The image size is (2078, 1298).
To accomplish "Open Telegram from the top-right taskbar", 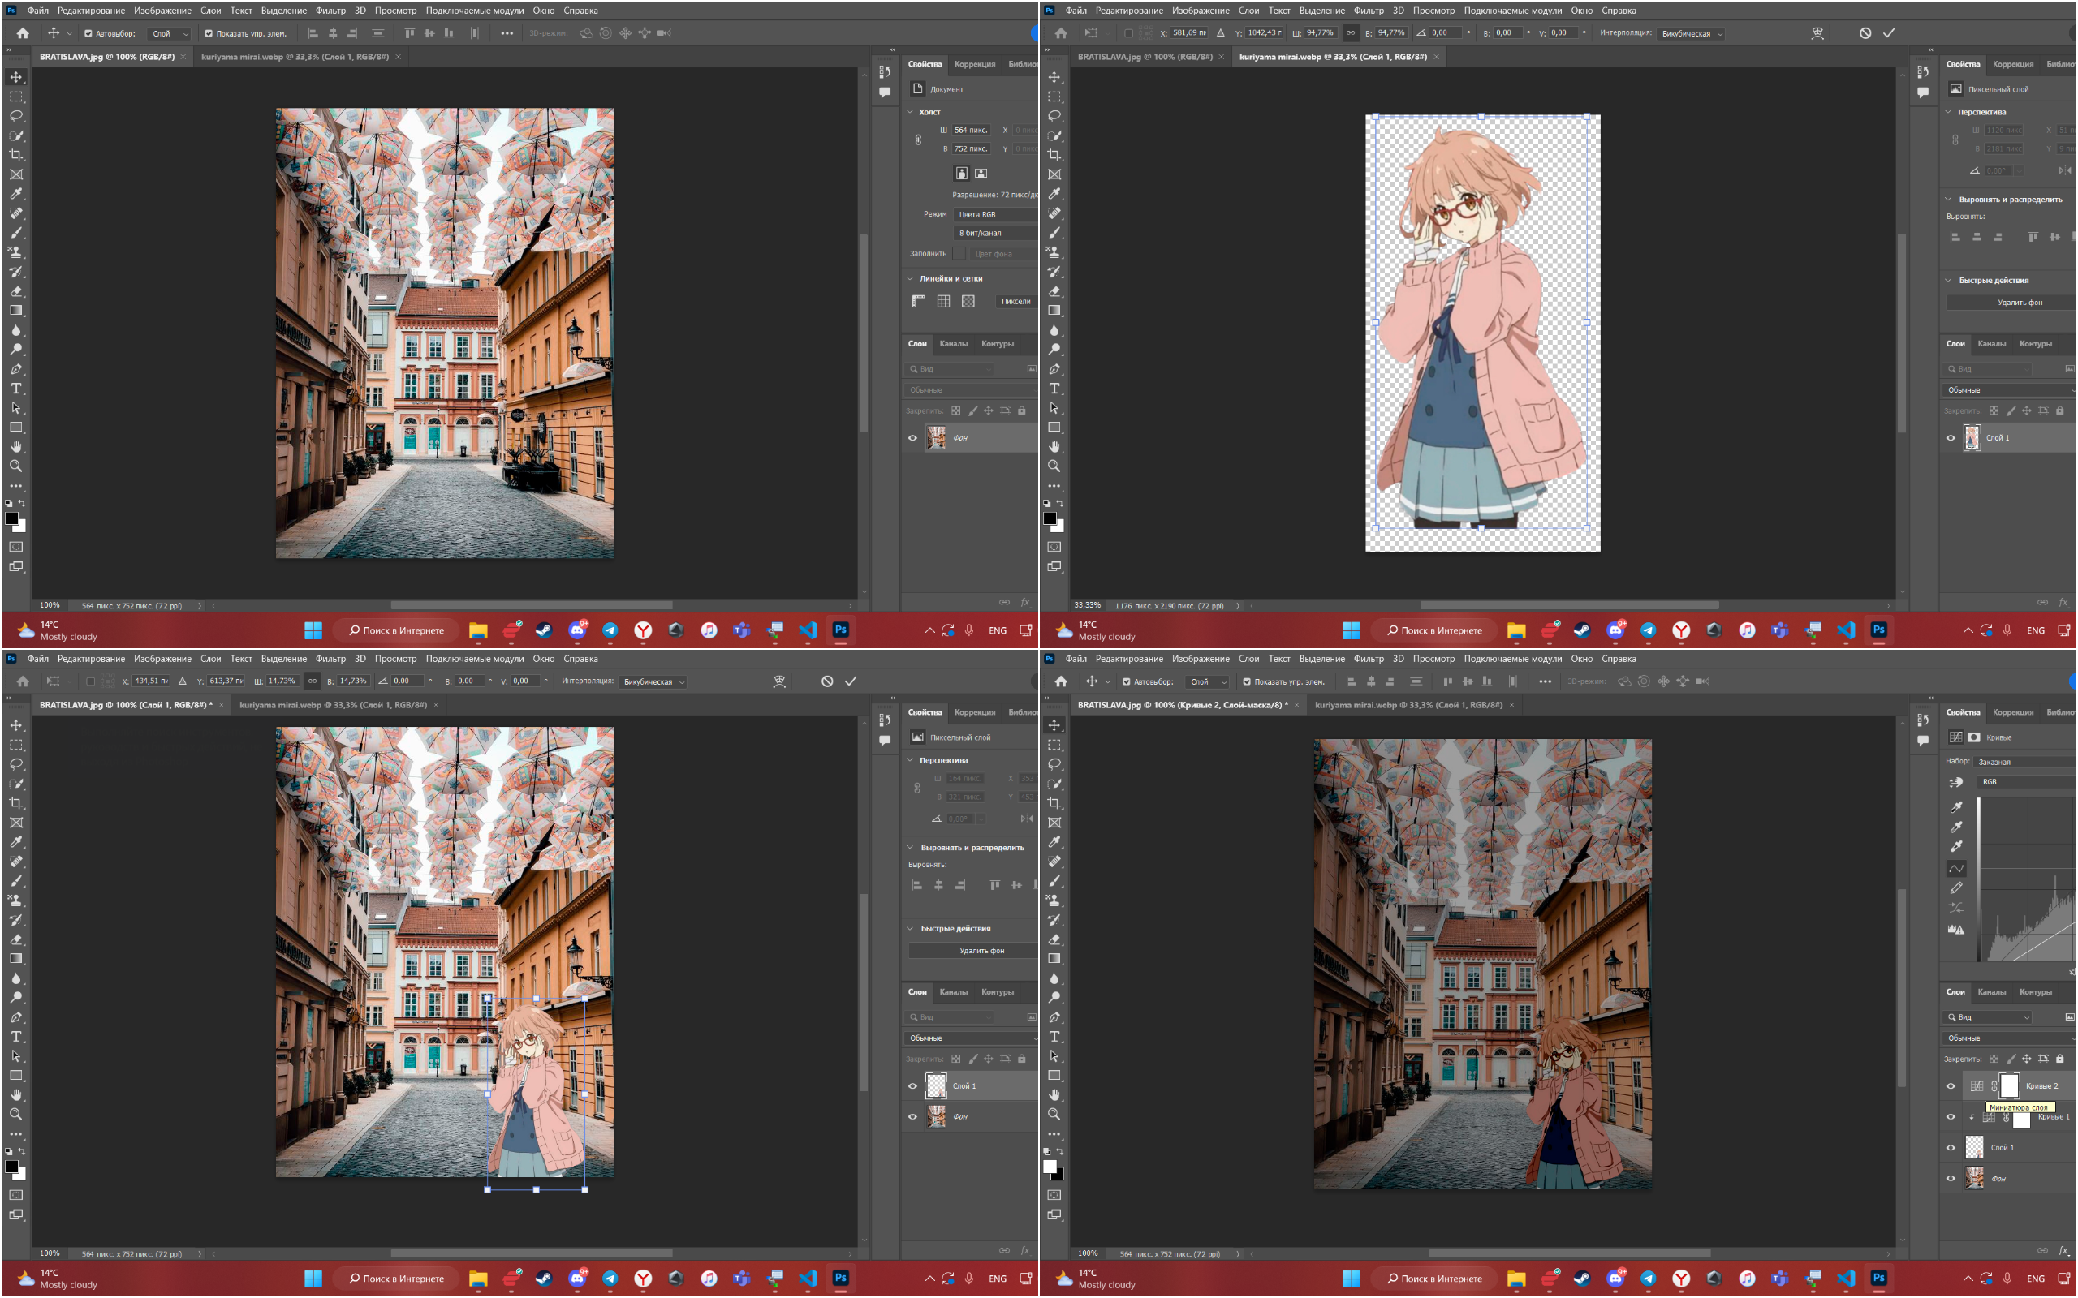I will coord(1648,631).
